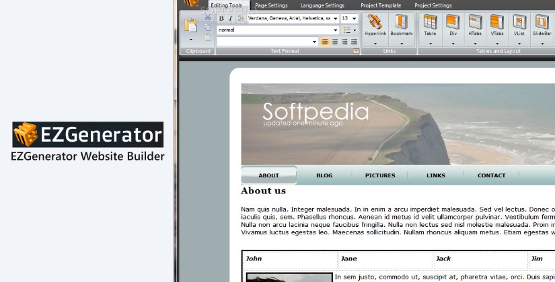The height and width of the screenshot is (282, 555).
Task: Open the font family dropdown
Action: tap(335, 19)
